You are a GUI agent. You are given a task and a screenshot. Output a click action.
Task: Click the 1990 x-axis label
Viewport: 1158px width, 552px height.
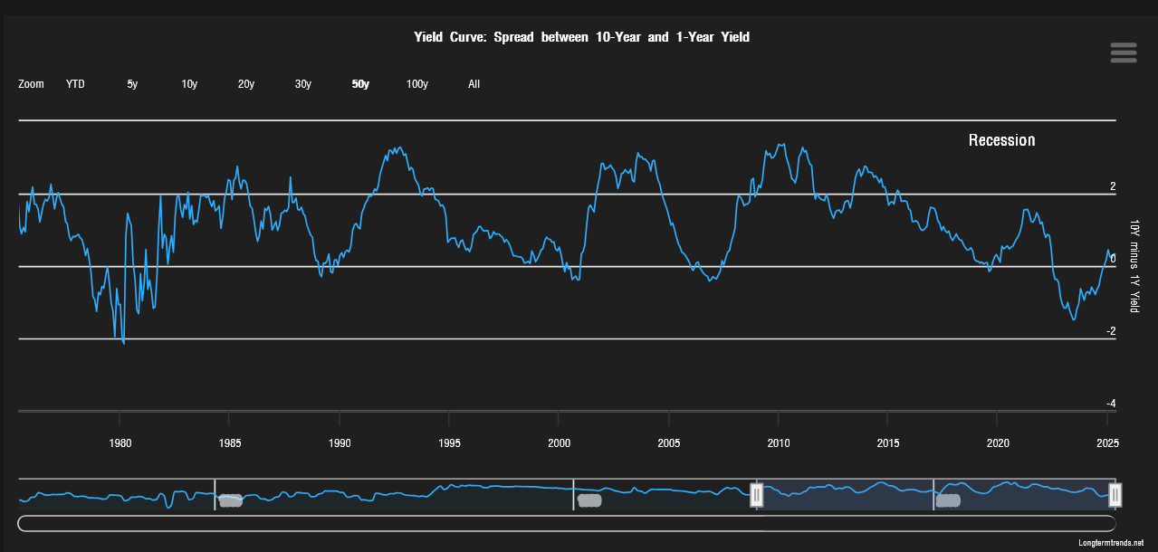pos(340,443)
